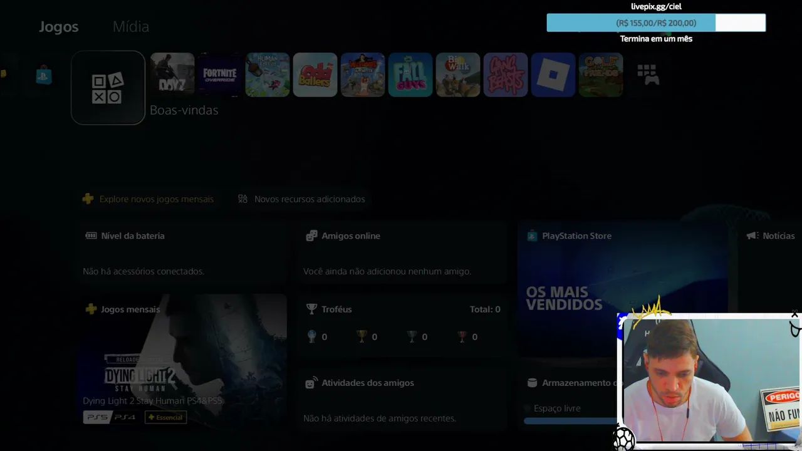Screen dimensions: 802x451
Task: Click 'Não há acessórios conectados.' text
Action: (x=143, y=271)
